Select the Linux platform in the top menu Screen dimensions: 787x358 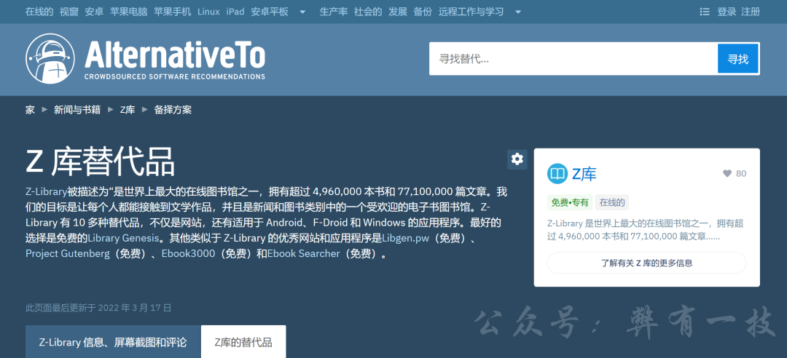click(x=208, y=12)
